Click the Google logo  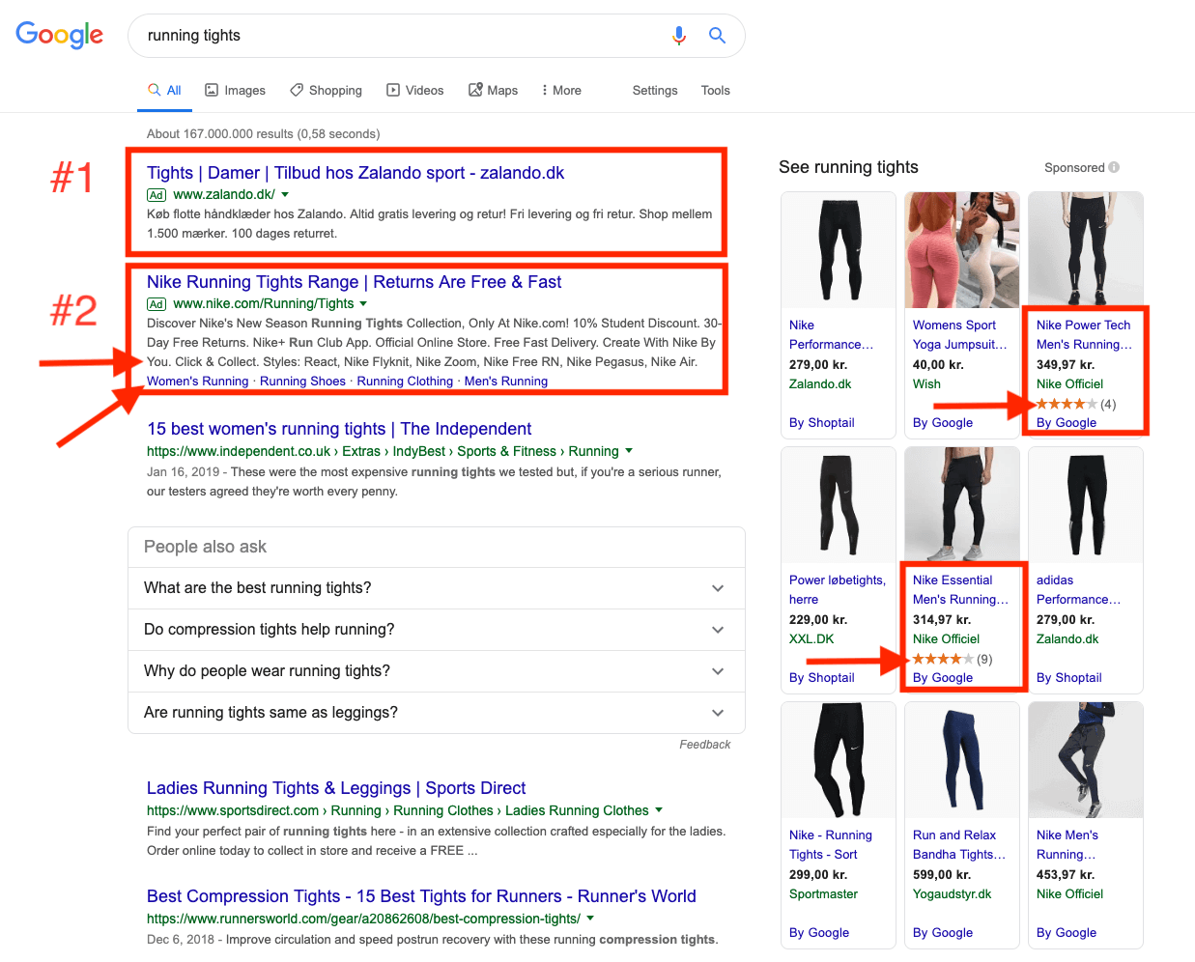60,36
